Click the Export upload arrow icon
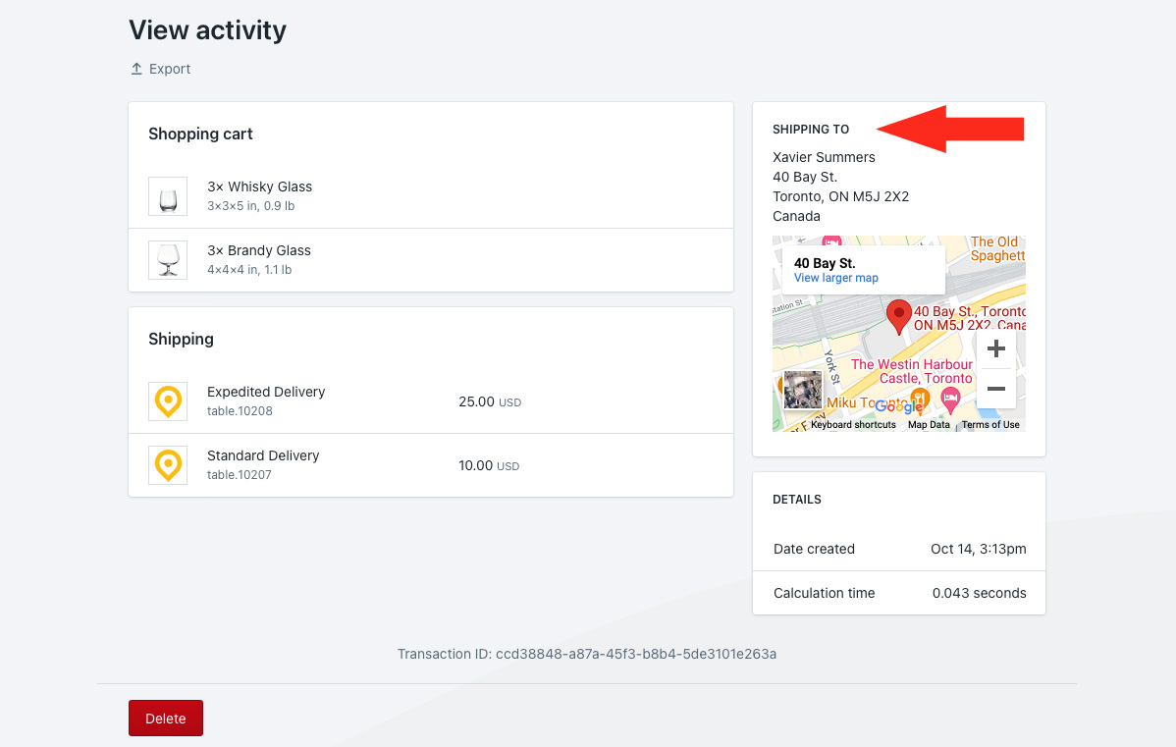 136,69
